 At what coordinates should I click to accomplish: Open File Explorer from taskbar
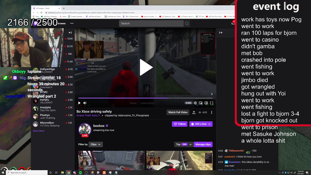(x=63, y=173)
